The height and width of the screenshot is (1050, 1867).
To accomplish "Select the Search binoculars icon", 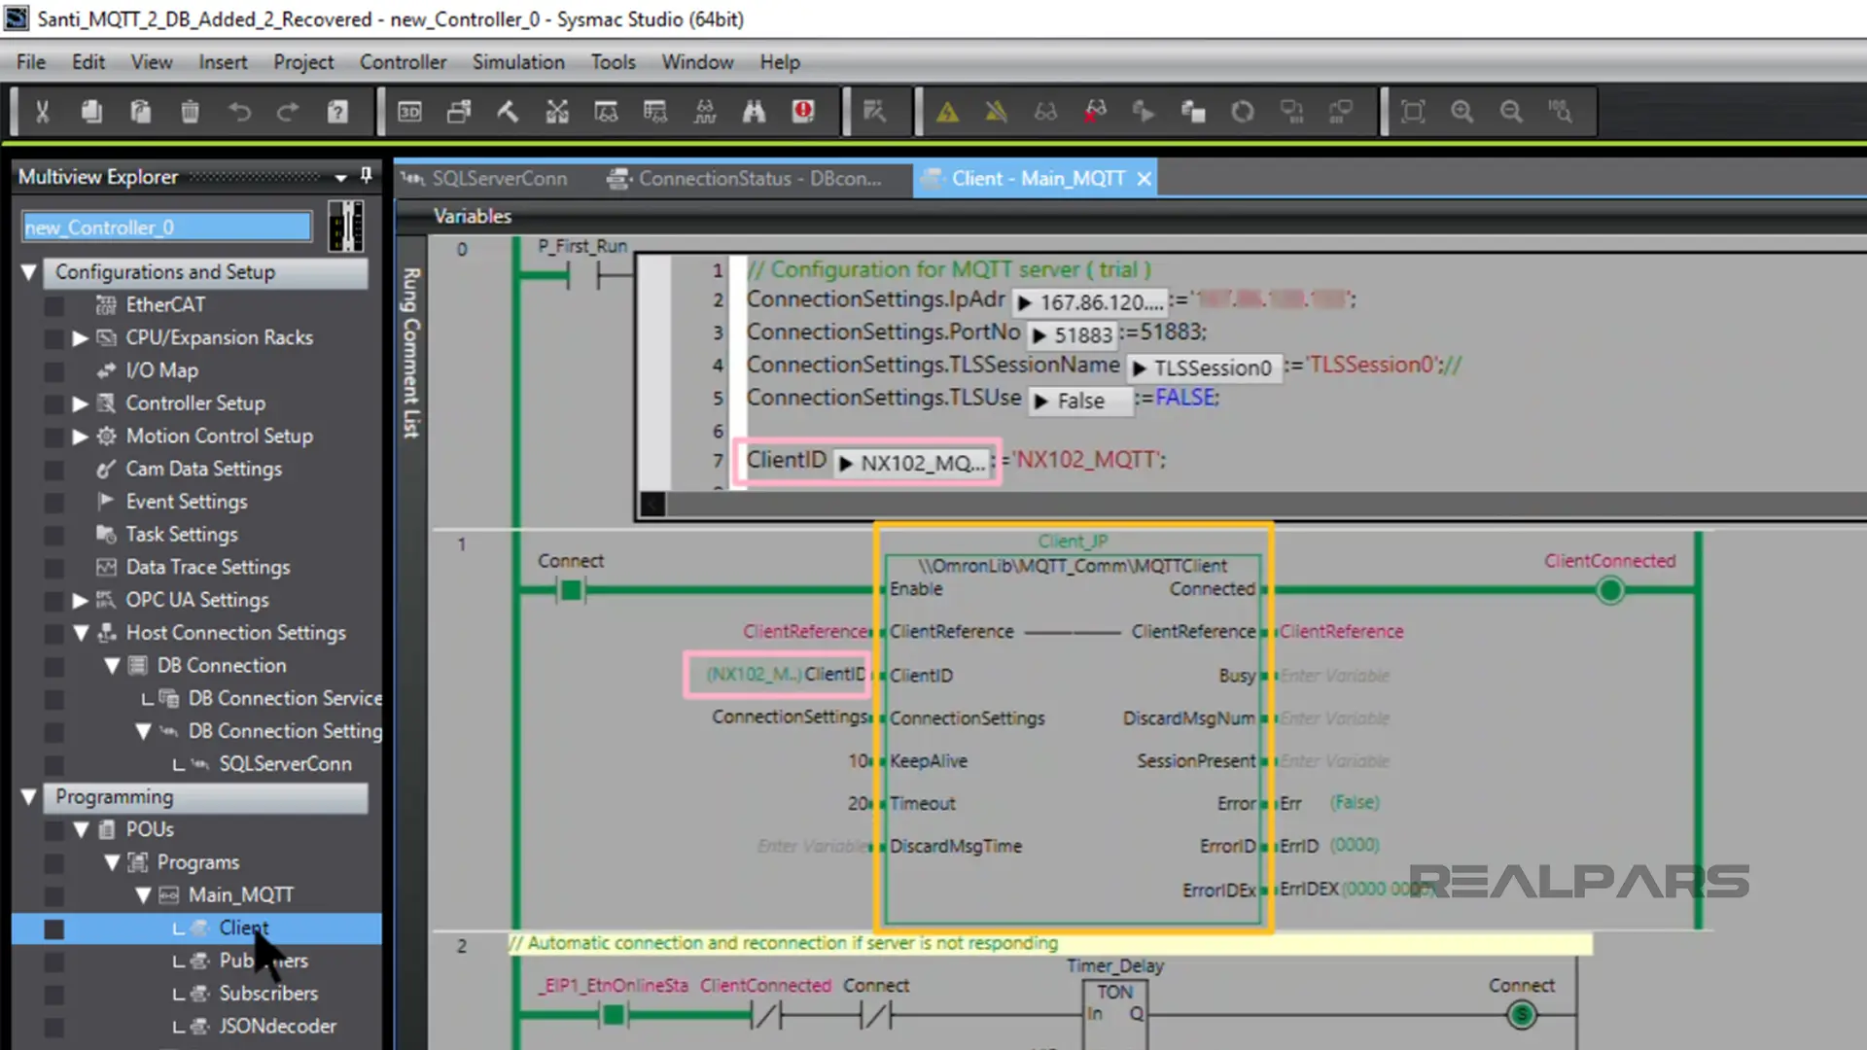I will pos(755,111).
